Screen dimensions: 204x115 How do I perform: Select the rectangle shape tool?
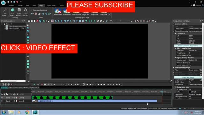click(28, 37)
